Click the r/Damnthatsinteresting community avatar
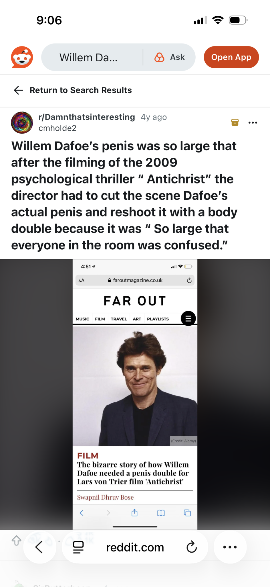270x587 pixels. point(22,123)
